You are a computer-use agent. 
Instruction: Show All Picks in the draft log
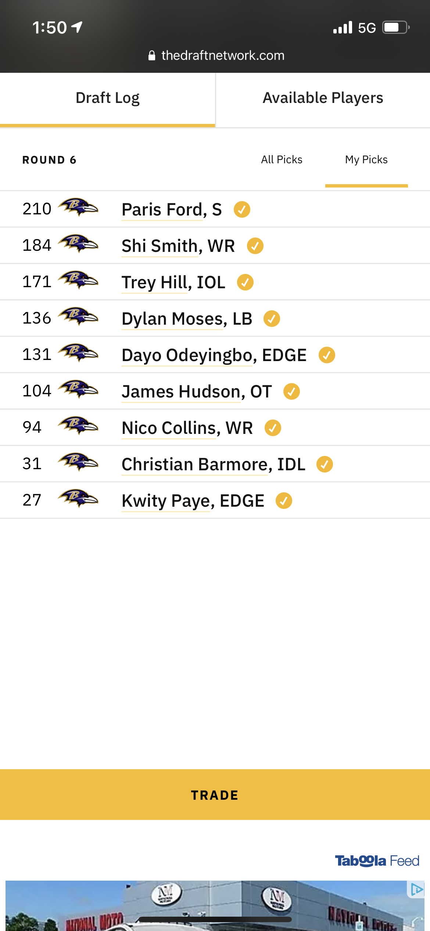click(x=282, y=160)
